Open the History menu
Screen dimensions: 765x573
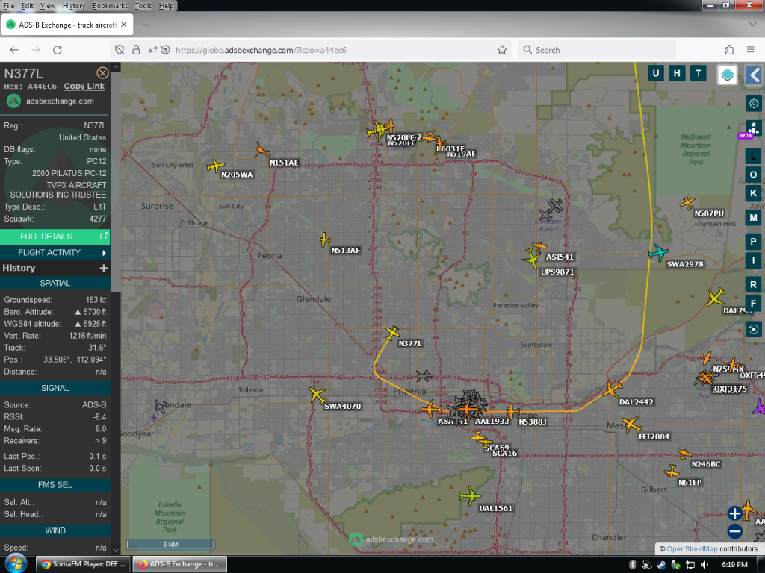pyautogui.click(x=74, y=6)
